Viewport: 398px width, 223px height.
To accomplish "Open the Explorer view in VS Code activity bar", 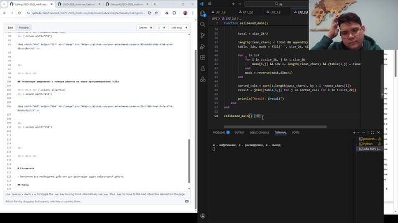I will pyautogui.click(x=203, y=14).
